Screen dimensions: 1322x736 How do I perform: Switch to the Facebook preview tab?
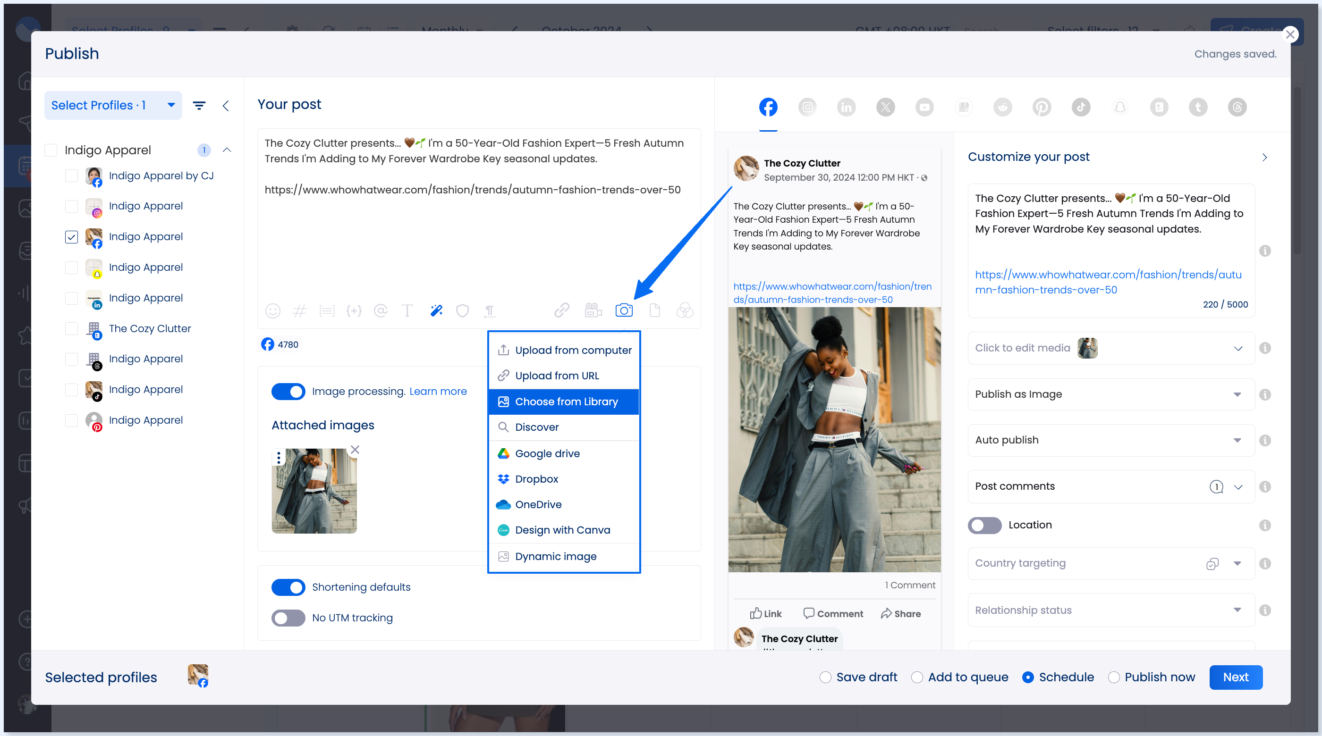[768, 107]
